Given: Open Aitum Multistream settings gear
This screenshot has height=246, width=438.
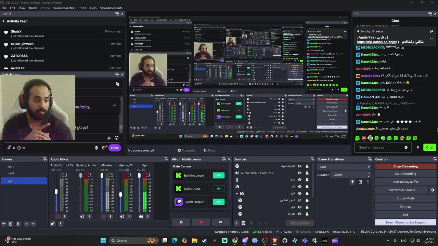Looking at the screenshot, I should click(x=181, y=222).
